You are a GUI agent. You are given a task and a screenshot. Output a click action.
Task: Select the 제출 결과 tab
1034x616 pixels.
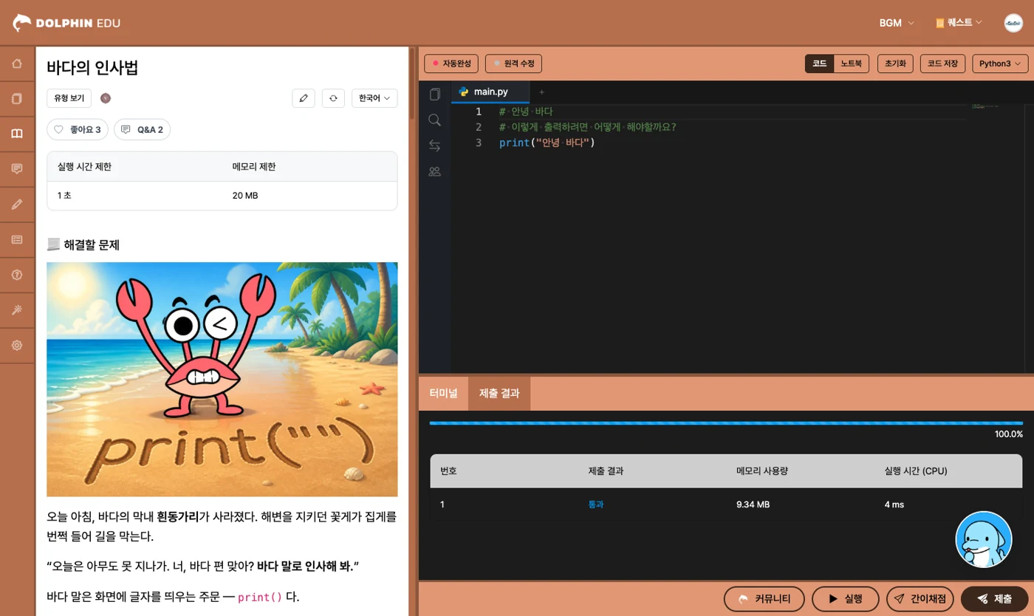tap(499, 393)
